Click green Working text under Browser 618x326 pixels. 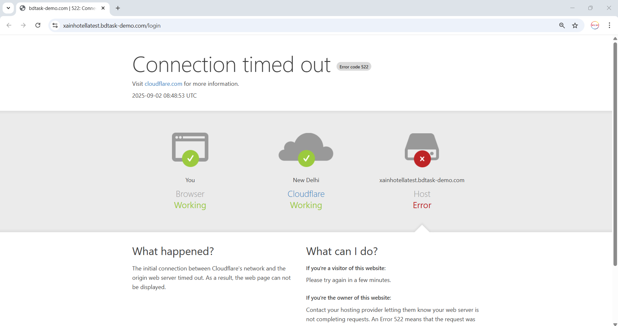190,205
